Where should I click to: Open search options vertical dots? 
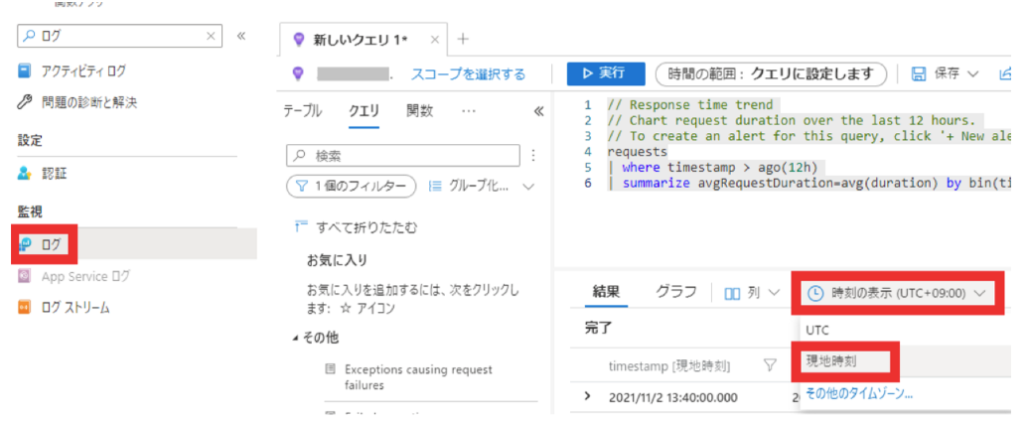533,155
